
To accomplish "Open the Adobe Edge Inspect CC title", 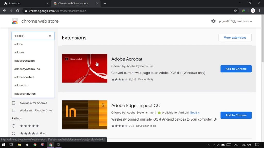I will 136,106.
